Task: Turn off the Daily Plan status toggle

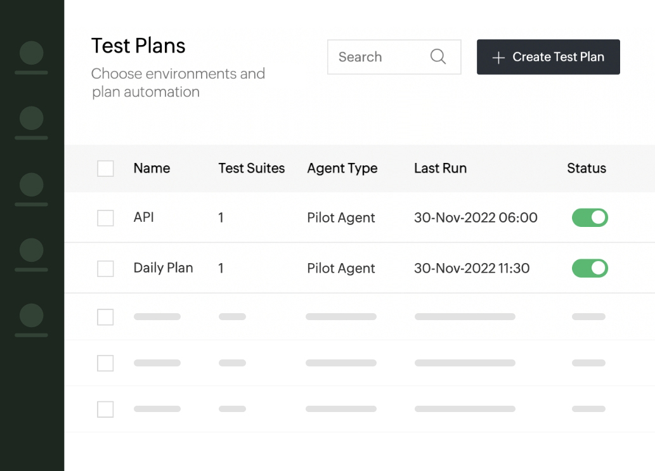Action: pos(590,269)
